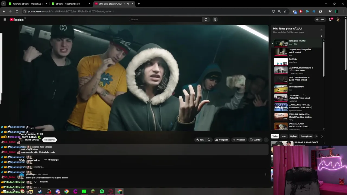Click the Crear button
This screenshot has width=347, height=195.
(320, 19)
